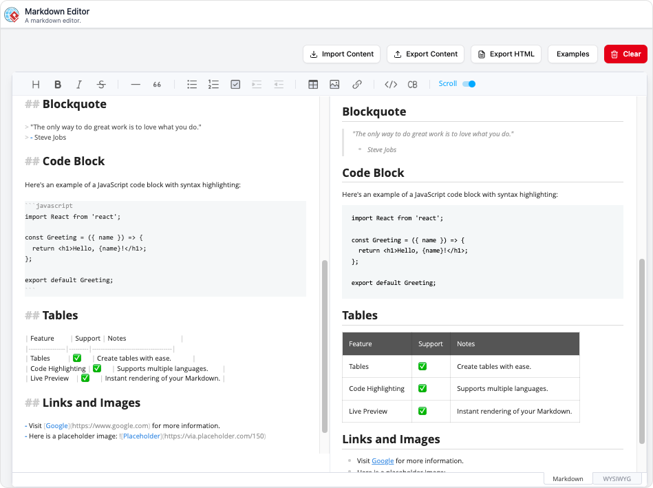Insert an unordered bullet list
Viewport: 653px width, 488px height.
coord(192,85)
